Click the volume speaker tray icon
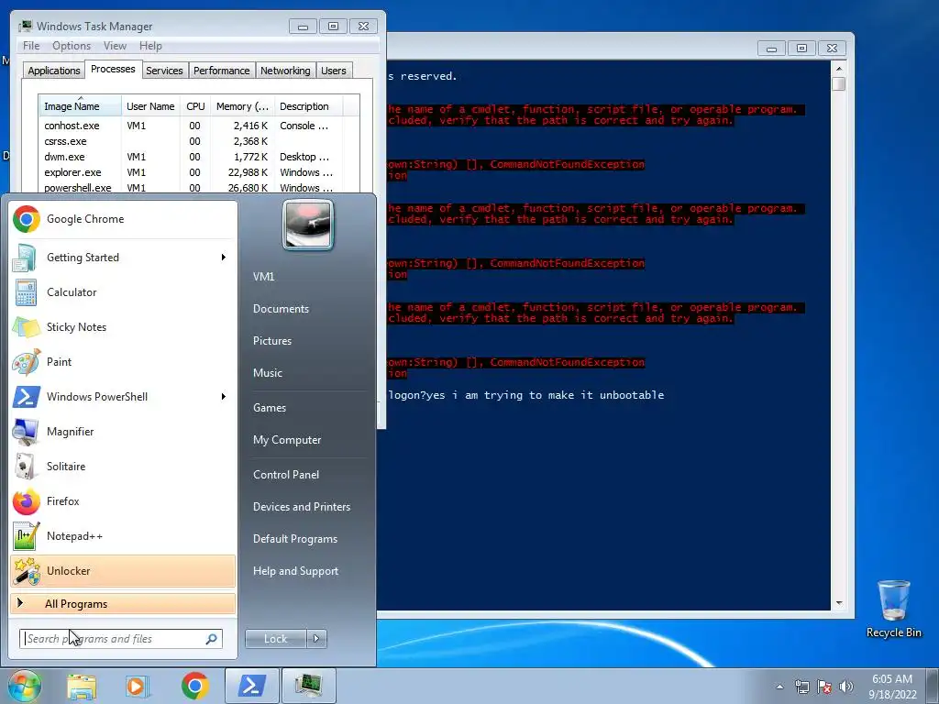 [846, 687]
